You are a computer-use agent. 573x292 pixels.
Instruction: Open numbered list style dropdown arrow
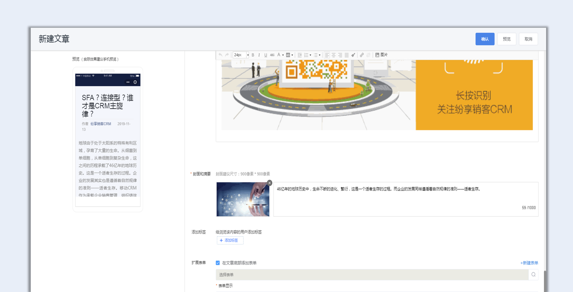click(x=311, y=55)
